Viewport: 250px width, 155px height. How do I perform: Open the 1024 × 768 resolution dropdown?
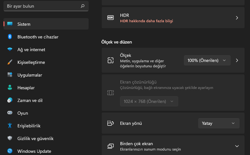point(149,101)
